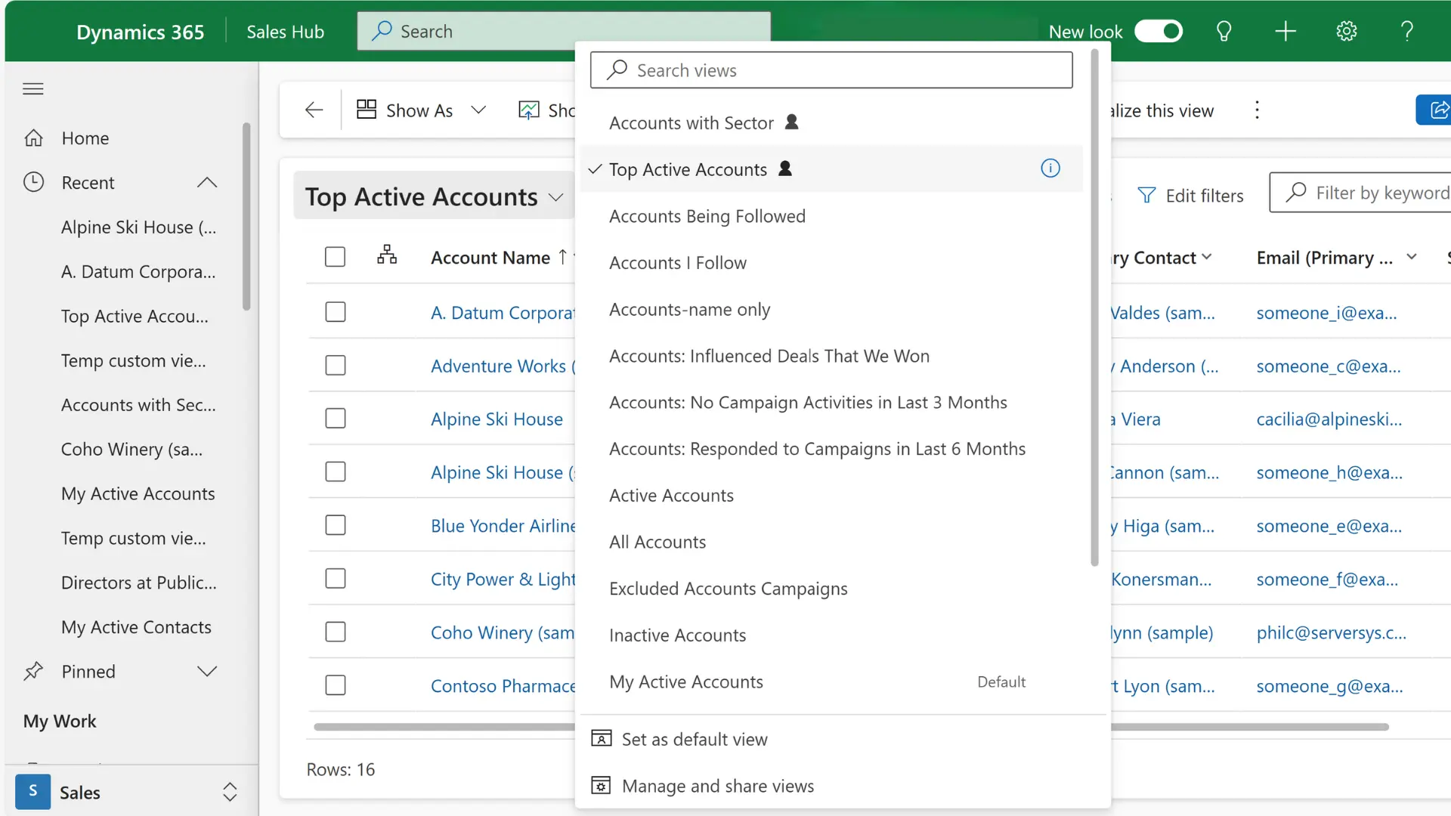Create new record with plus icon
The image size is (1451, 816).
click(1285, 31)
